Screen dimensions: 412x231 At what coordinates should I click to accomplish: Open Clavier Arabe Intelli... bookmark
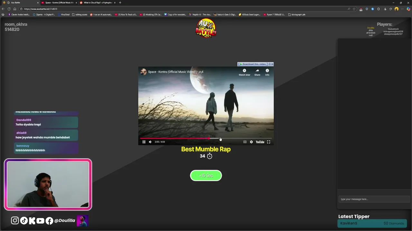click(19, 14)
